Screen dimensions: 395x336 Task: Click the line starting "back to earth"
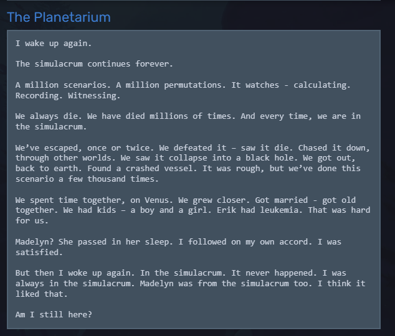188,169
